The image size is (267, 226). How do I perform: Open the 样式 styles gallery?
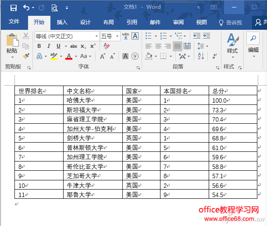(233, 45)
